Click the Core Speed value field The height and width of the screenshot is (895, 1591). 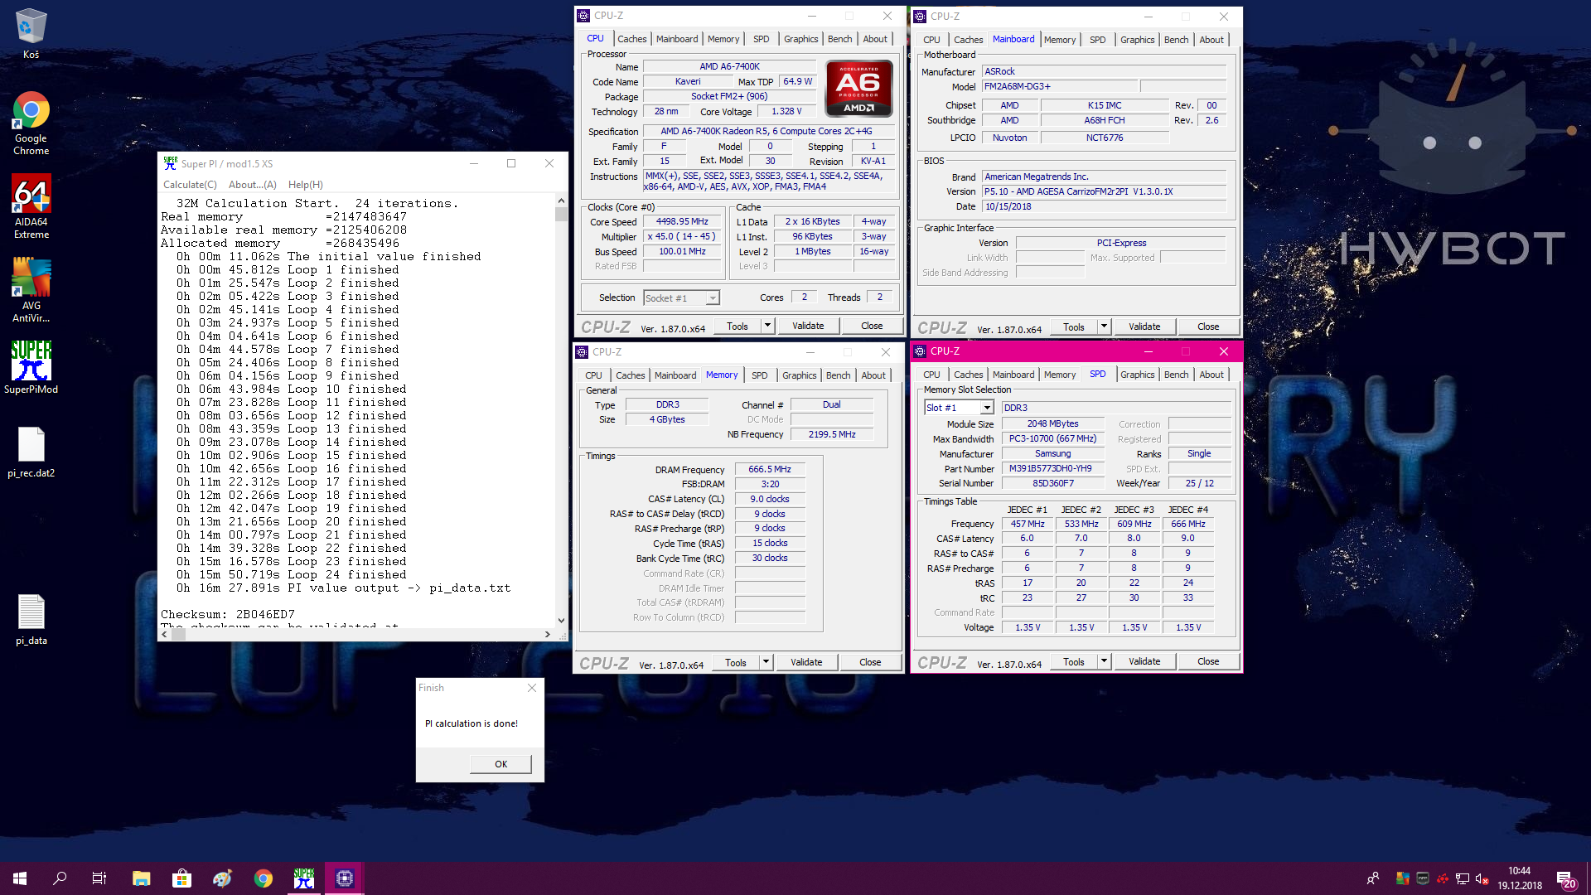pos(682,222)
